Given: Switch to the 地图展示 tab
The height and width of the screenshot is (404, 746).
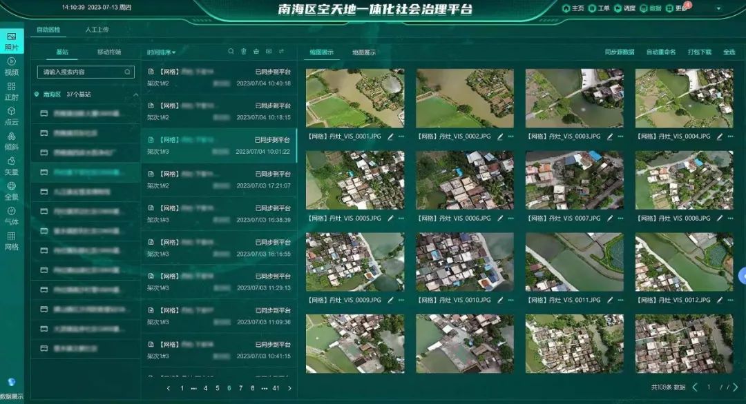Looking at the screenshot, I should [364, 52].
